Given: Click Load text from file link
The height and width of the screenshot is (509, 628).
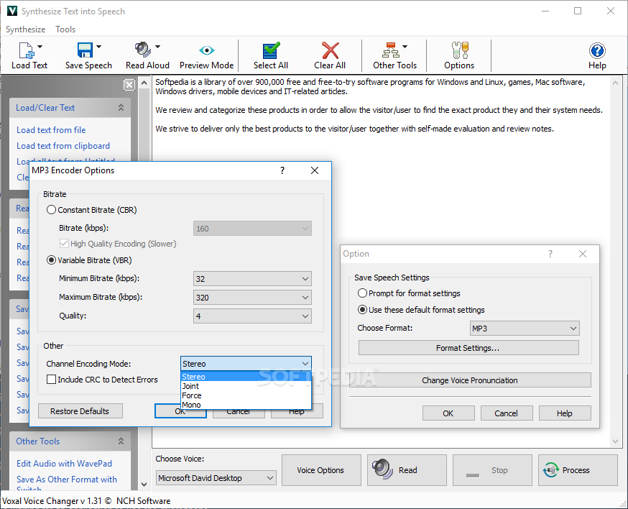Looking at the screenshot, I should click(x=51, y=130).
